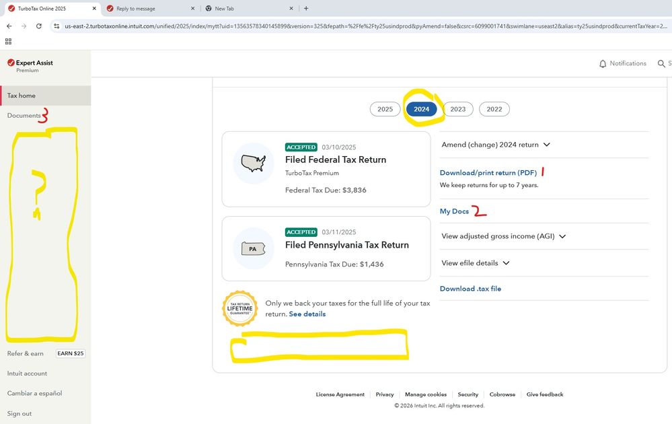The image size is (672, 424).
Task: Click the federal ACCEPTED badge dated 03/10/2025
Action: 301,147
